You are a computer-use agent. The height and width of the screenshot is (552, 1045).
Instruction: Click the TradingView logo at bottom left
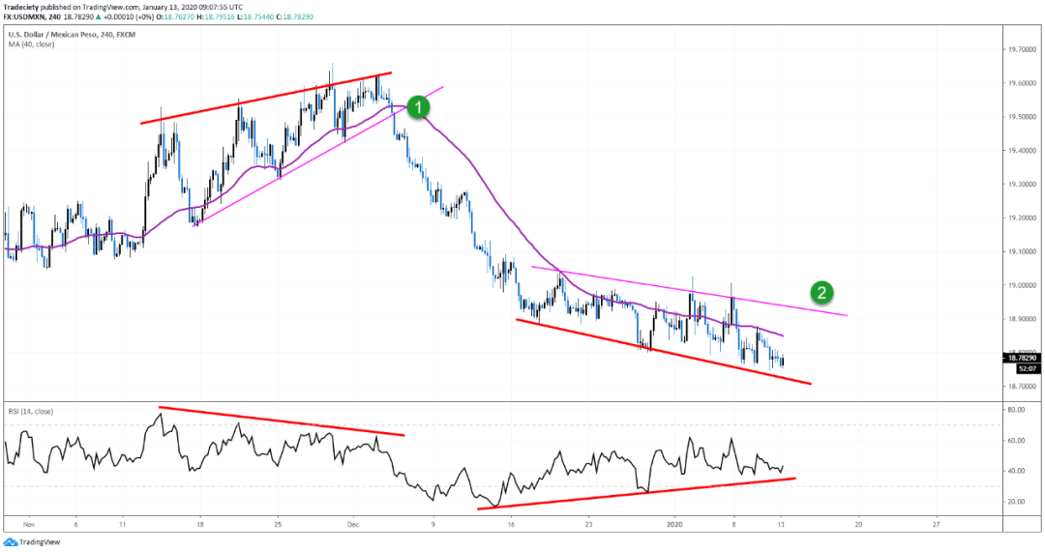point(31,542)
